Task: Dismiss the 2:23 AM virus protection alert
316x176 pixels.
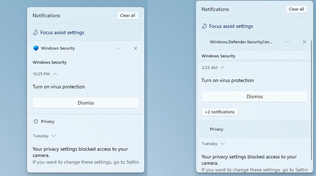Action: tap(255, 96)
